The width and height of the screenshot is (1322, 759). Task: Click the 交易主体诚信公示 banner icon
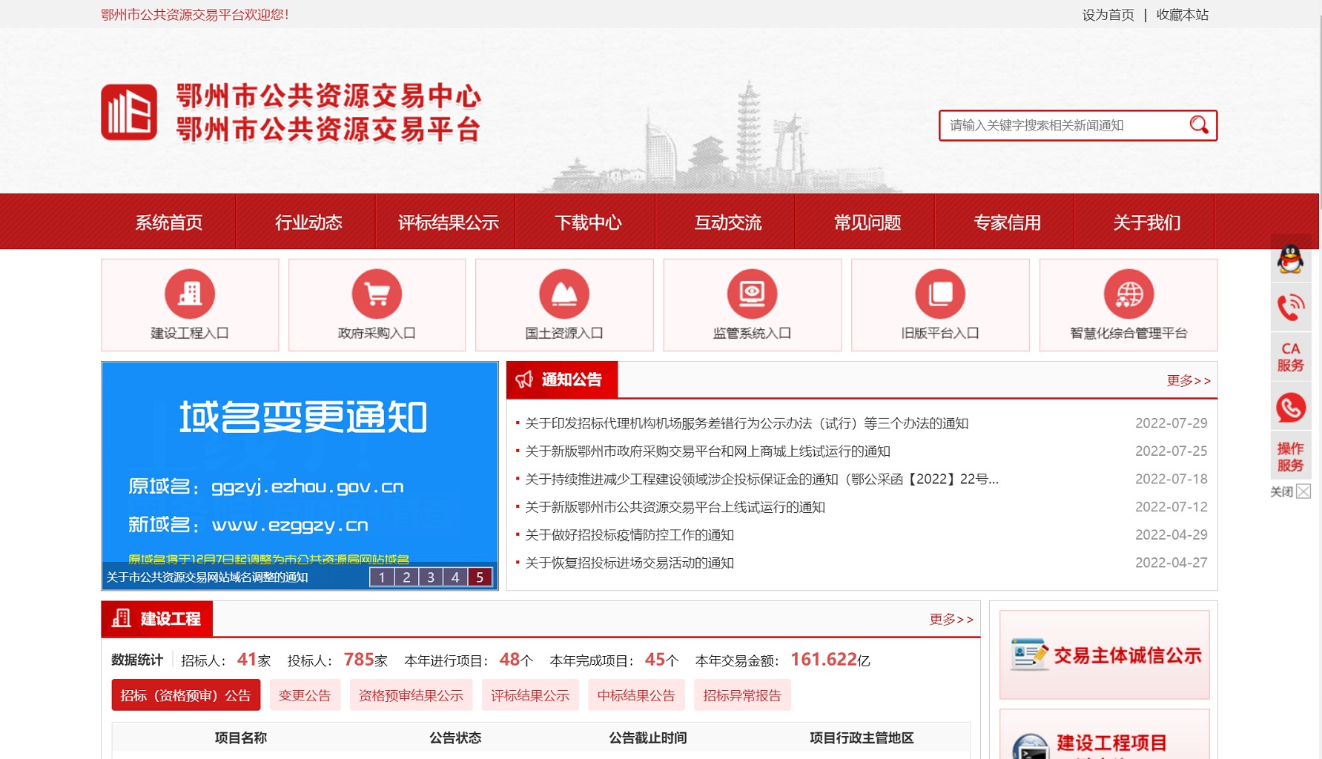[1030, 654]
